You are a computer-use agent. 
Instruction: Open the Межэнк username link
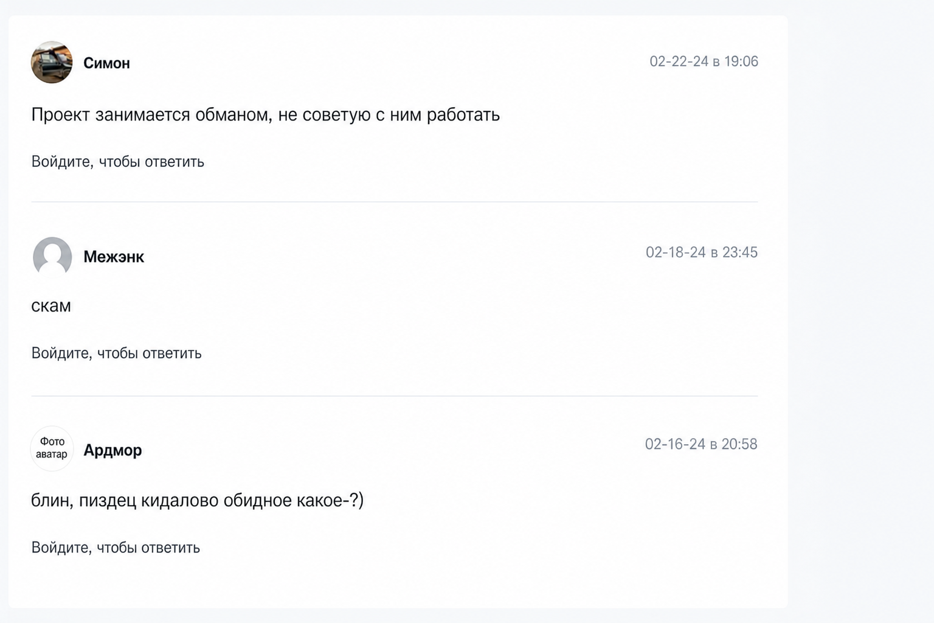(114, 257)
